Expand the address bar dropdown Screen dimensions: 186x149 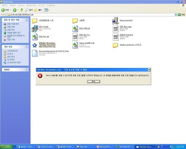pos(176,14)
